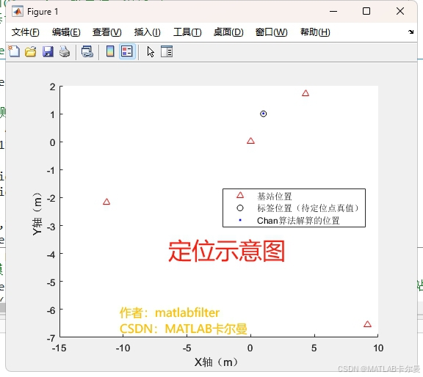423x377 pixels.
Task: Toggle the legend using the toolbar icon
Action: point(127,51)
